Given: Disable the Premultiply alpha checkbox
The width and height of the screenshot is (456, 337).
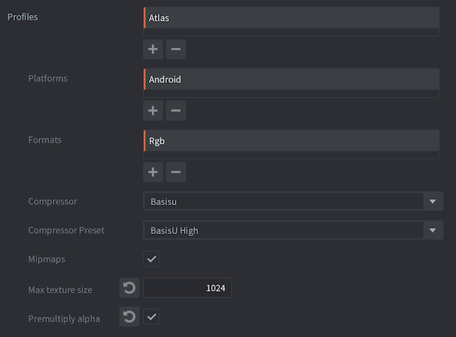Looking at the screenshot, I should tap(151, 317).
